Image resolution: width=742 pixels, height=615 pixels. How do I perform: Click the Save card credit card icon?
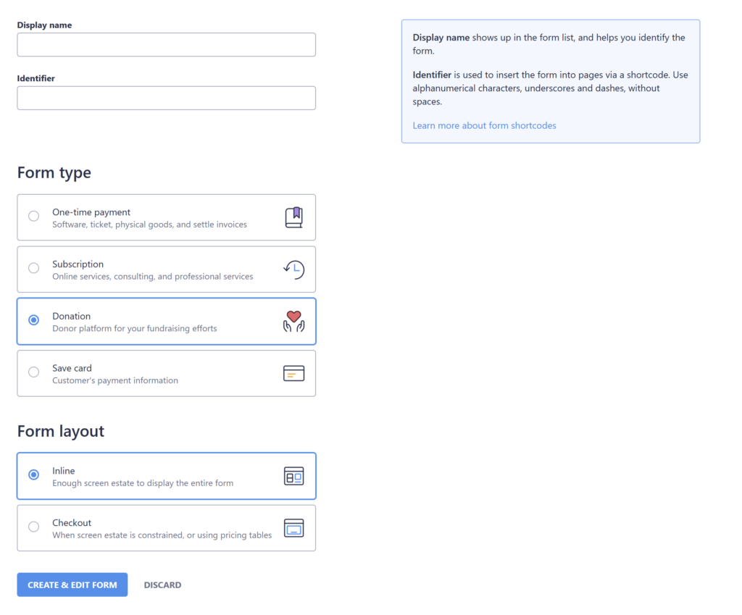(x=293, y=373)
